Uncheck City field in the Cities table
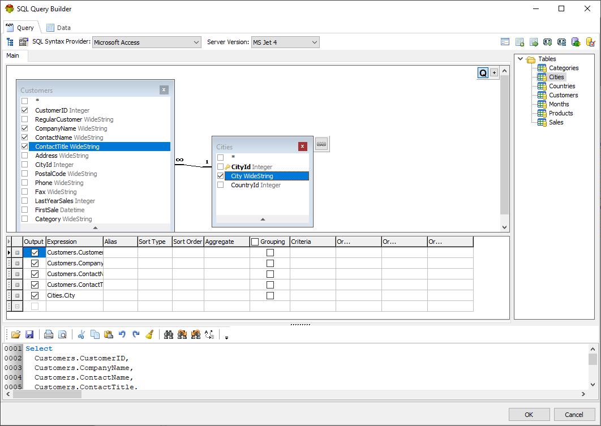 pyautogui.click(x=220, y=176)
